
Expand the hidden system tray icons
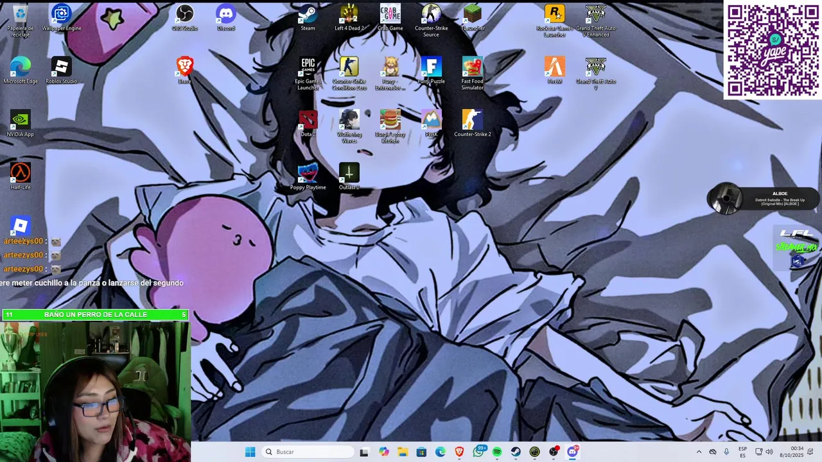(699, 452)
